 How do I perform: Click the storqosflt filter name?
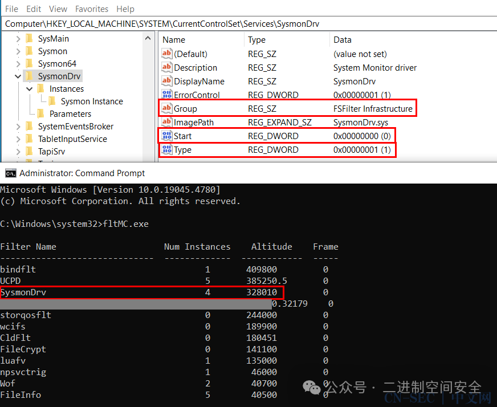[26, 315]
